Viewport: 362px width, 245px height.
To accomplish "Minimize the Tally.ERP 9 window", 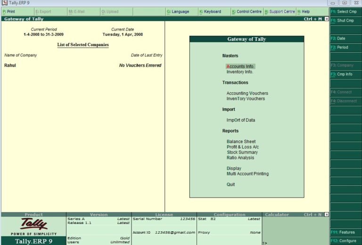I will coord(333,3).
